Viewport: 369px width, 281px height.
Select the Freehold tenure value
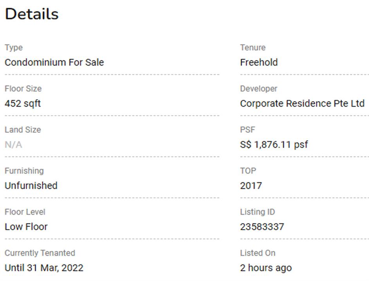259,62
